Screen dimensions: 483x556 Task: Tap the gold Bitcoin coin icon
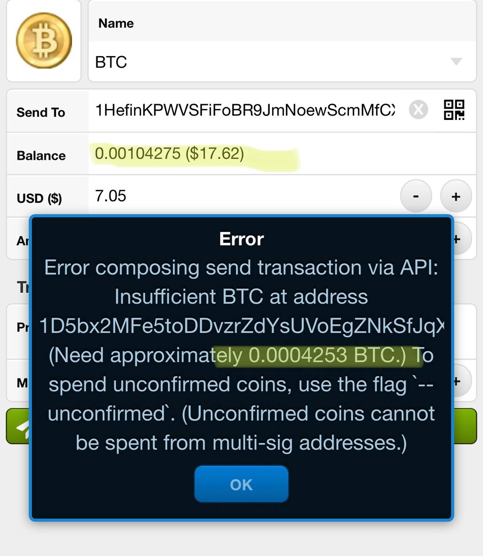click(44, 40)
